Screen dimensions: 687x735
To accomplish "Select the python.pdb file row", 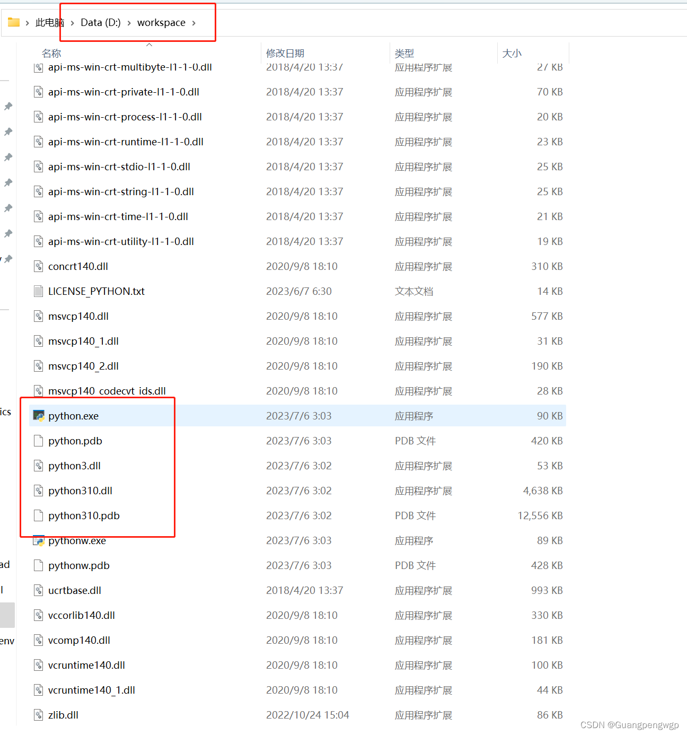I will tap(75, 441).
